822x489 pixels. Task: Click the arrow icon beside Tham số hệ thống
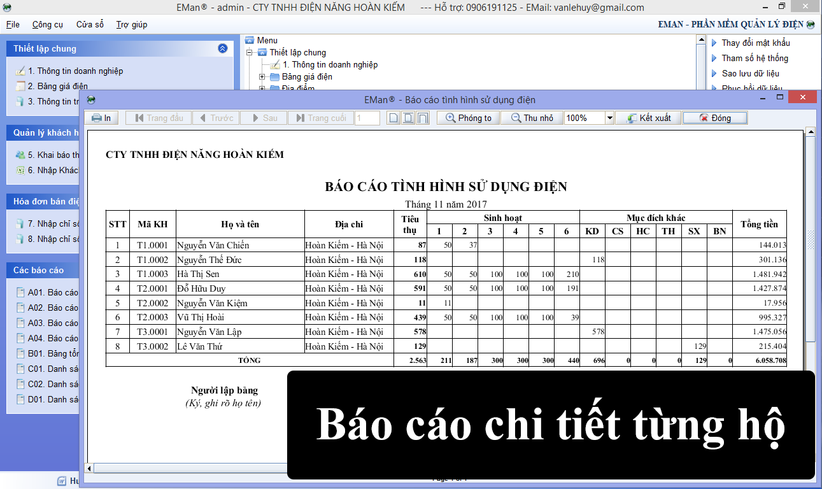coord(714,58)
